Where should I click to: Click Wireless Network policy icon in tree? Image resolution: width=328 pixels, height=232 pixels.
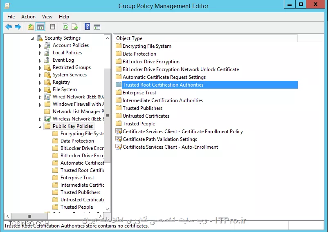(47, 119)
